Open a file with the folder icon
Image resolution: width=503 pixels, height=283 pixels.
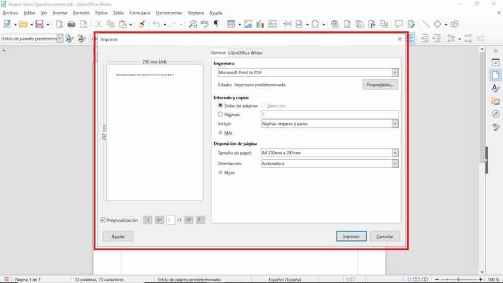point(23,24)
